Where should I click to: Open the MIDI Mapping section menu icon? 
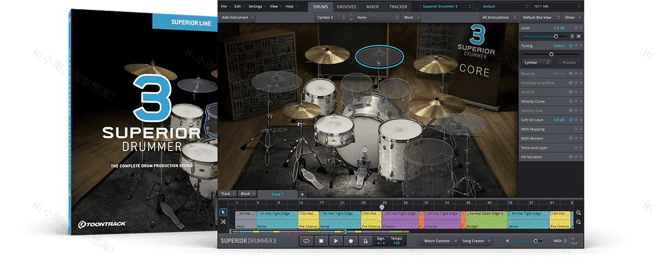click(576, 129)
